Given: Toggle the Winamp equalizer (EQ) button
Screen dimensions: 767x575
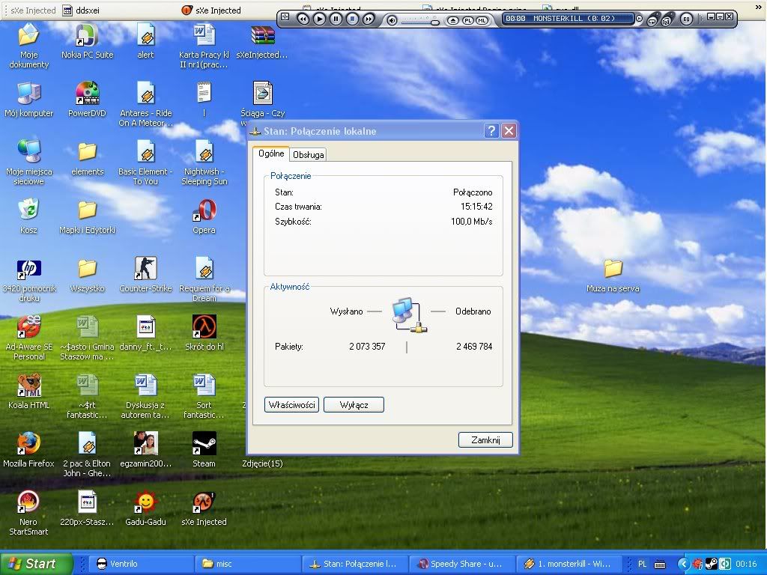Looking at the screenshot, I should pos(686,19).
